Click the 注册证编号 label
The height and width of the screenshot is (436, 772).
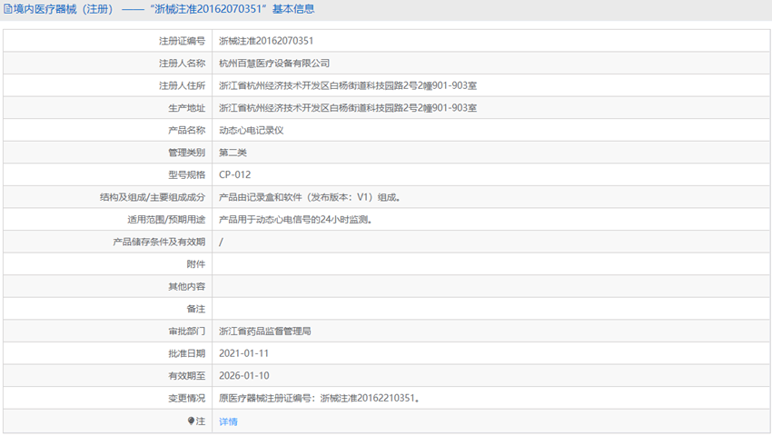182,41
